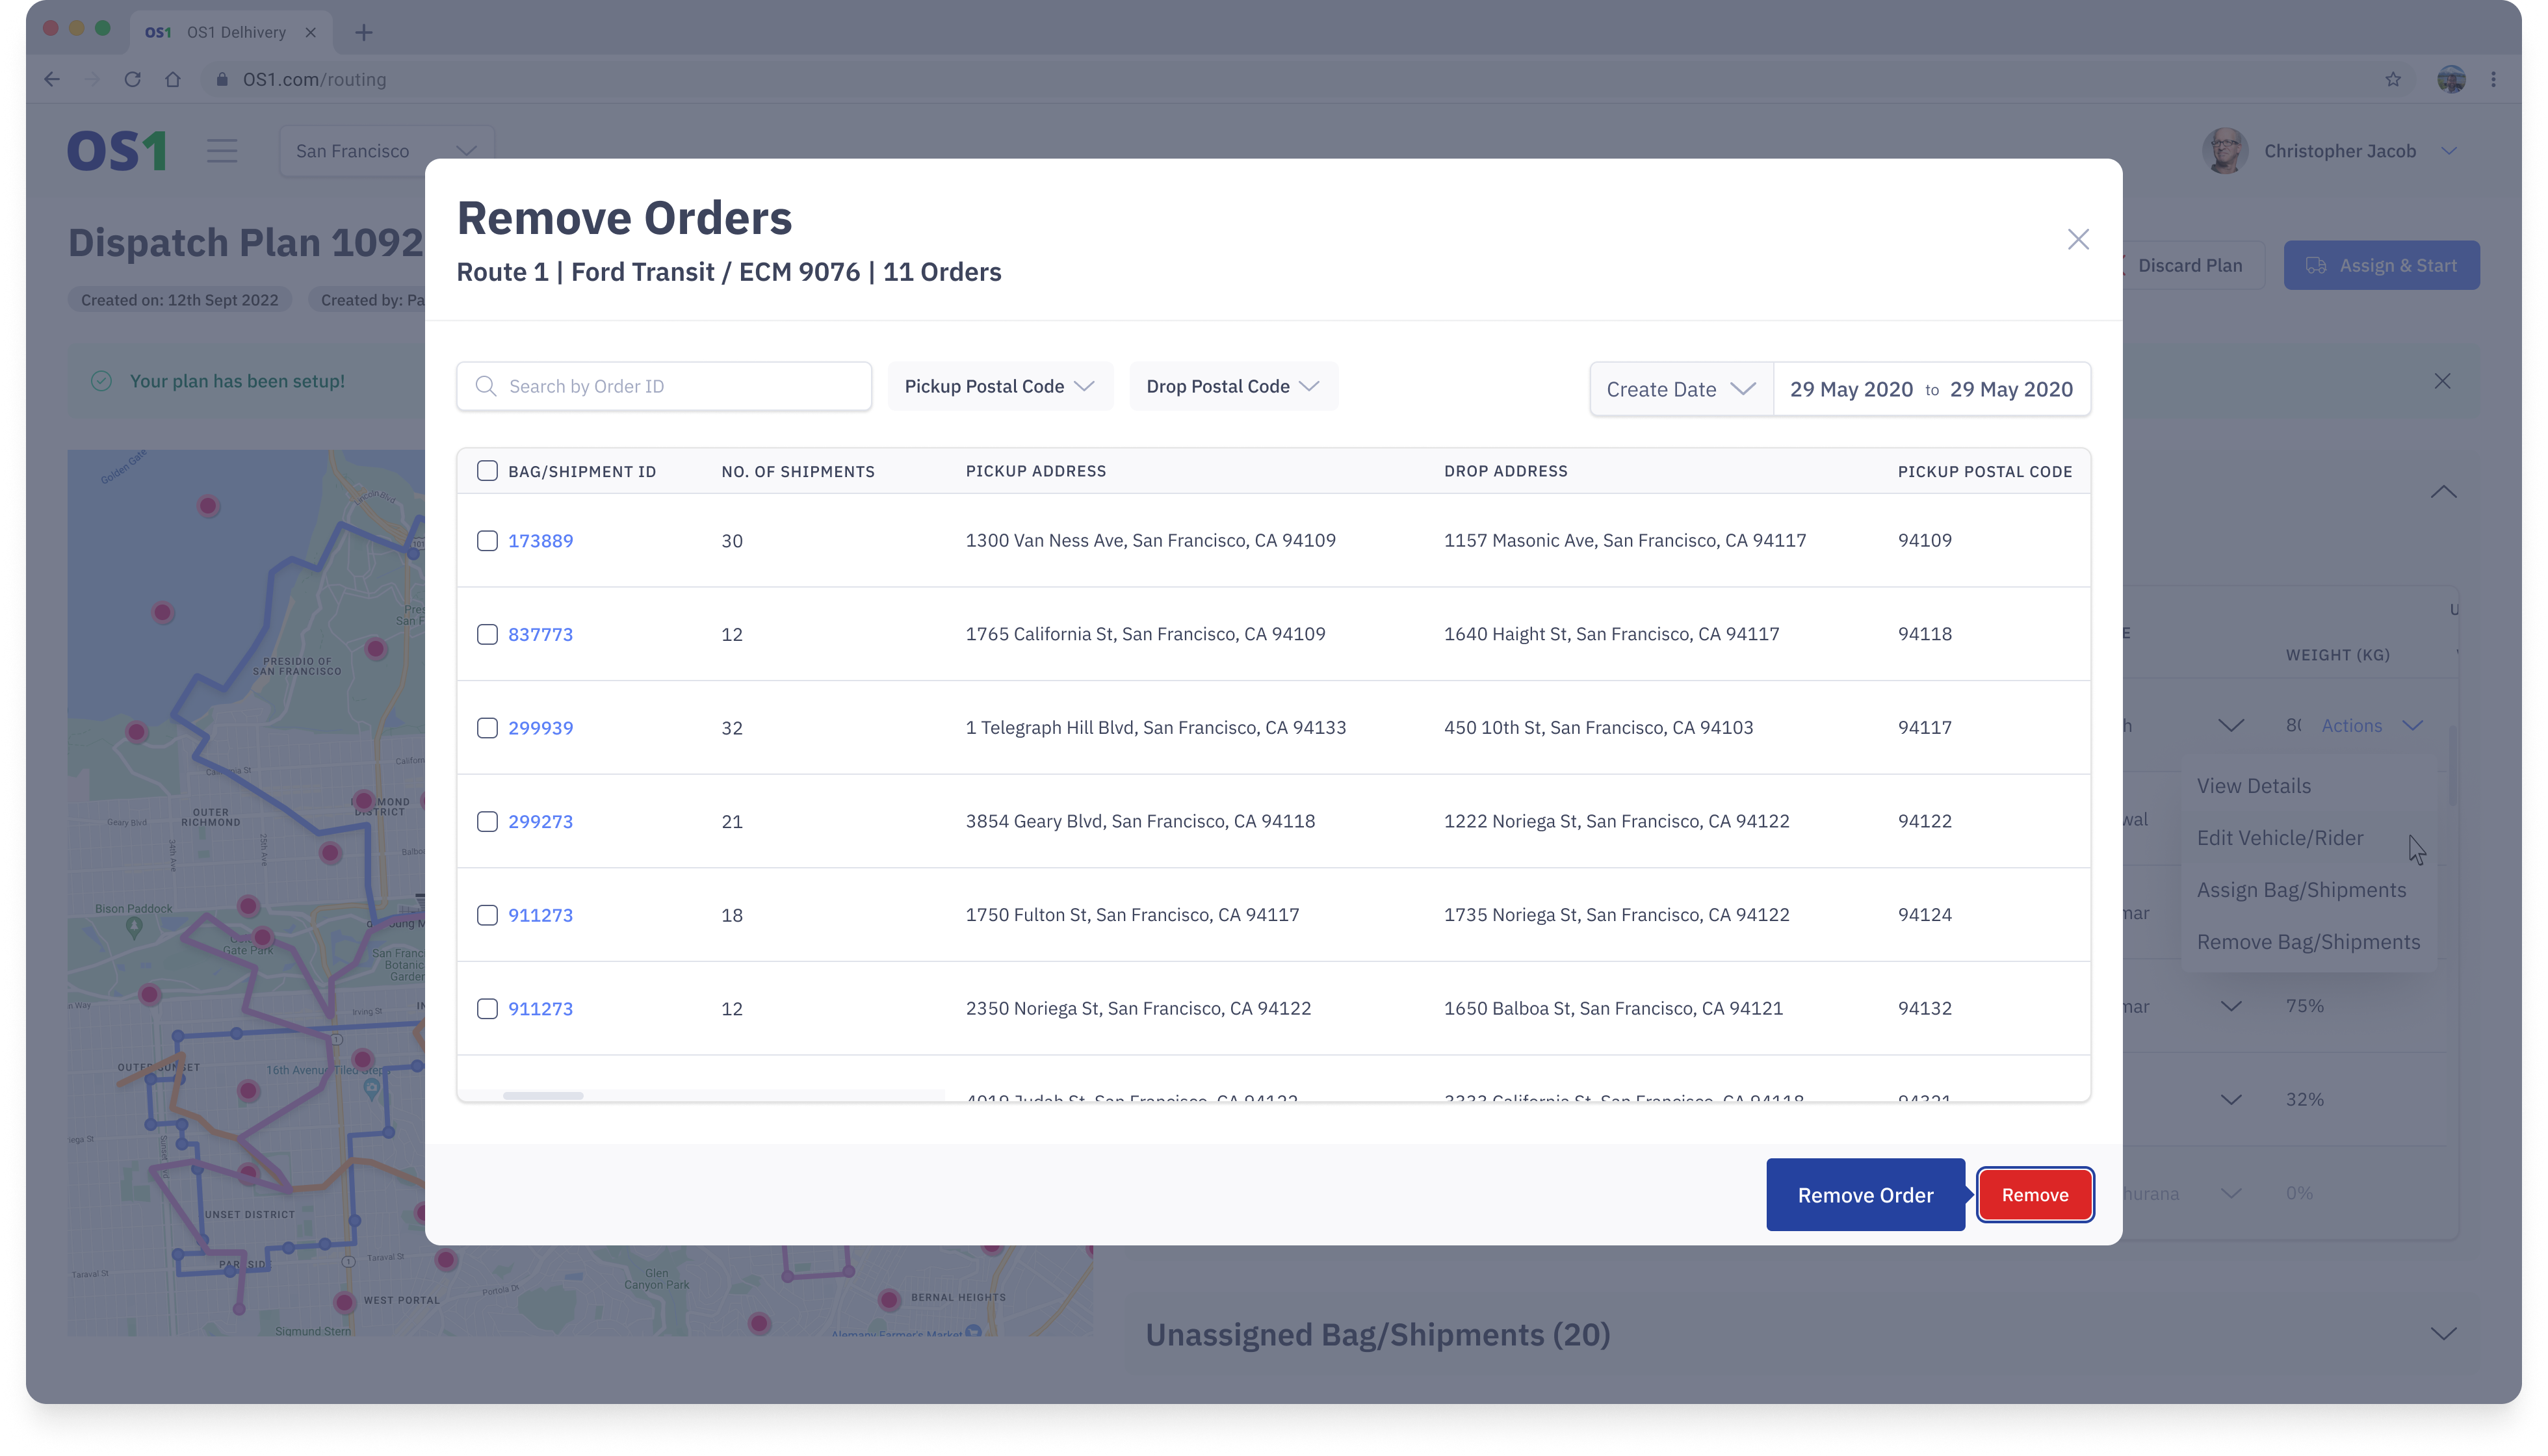The image size is (2548, 1456).
Task: Open order link 837773
Action: pyautogui.click(x=540, y=634)
